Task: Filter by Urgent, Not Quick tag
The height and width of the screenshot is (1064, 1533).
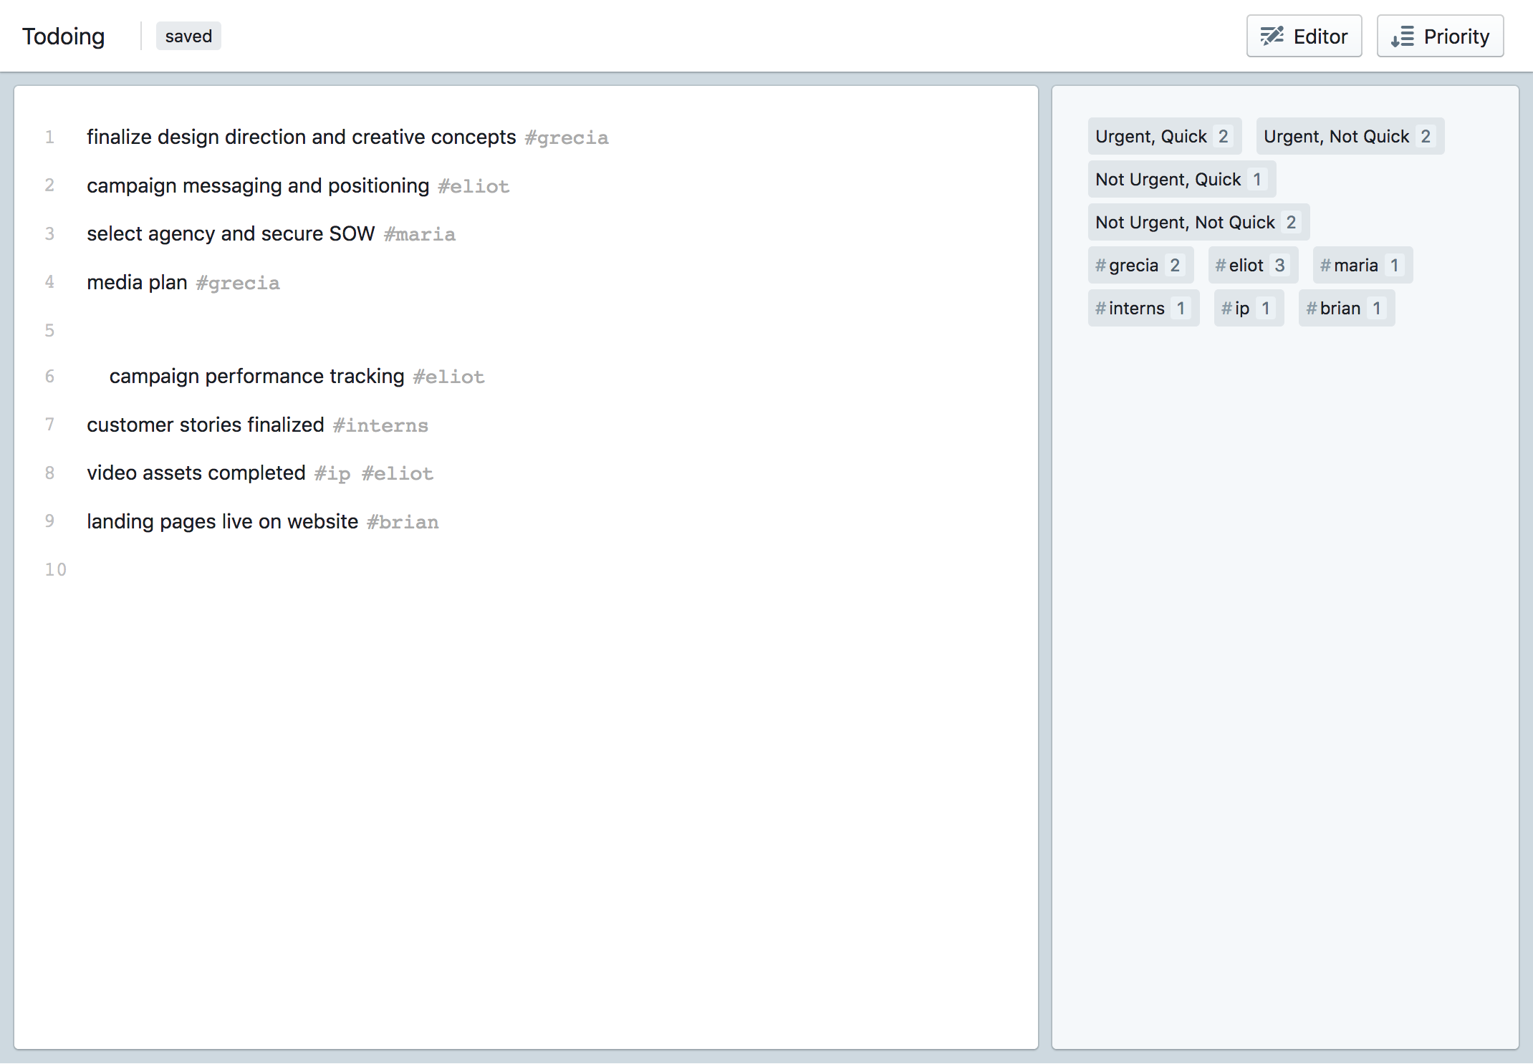Action: click(1350, 136)
